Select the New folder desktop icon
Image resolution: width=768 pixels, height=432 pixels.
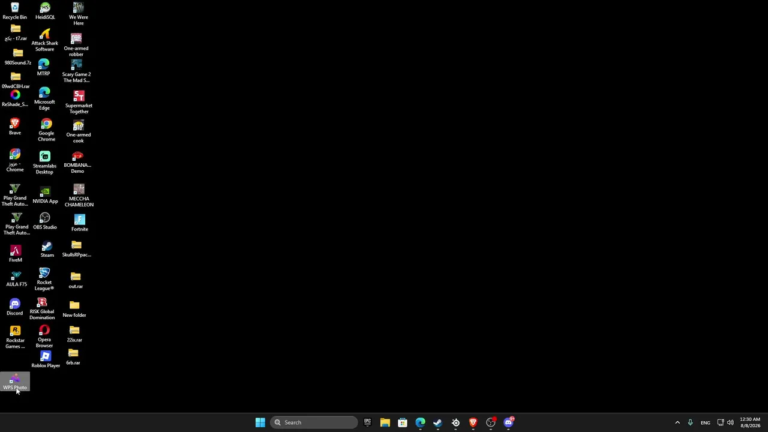[74, 309]
